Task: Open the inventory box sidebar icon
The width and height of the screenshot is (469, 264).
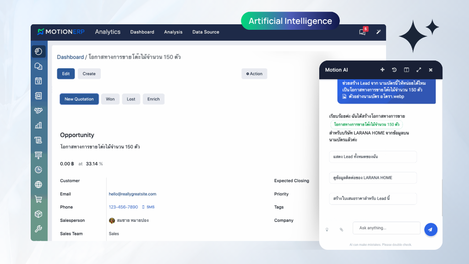Action: pos(38,214)
